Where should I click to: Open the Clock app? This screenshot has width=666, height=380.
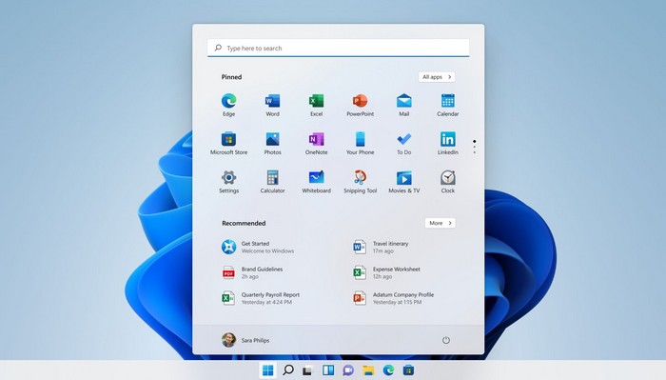pos(448,182)
